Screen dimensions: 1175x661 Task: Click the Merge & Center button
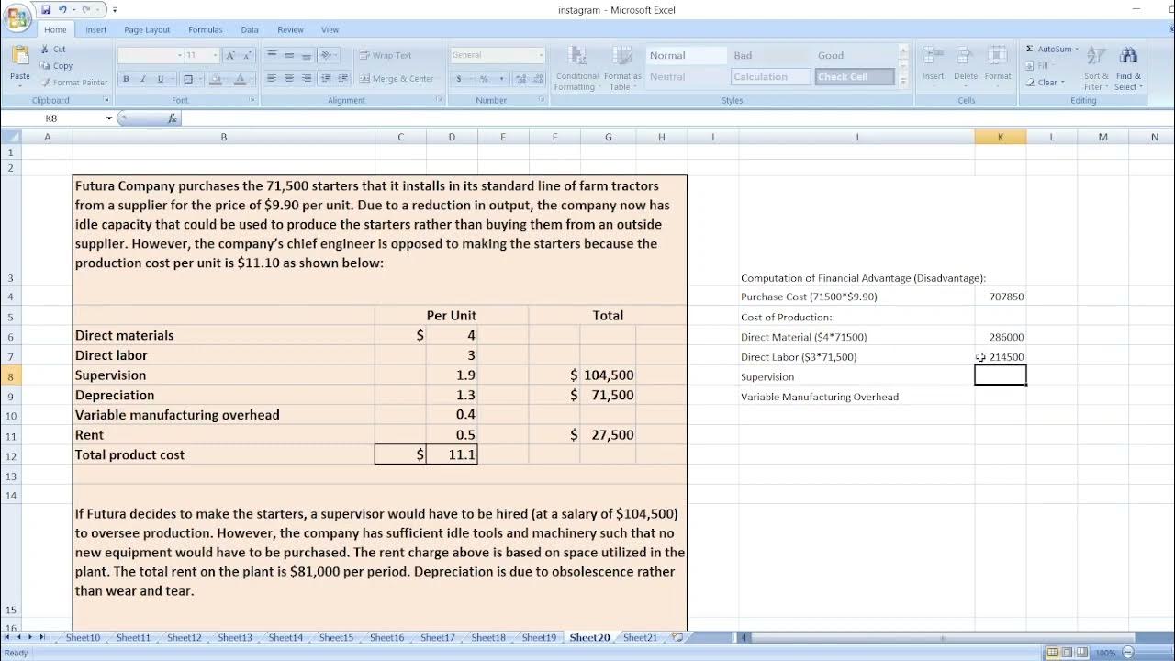coord(397,79)
